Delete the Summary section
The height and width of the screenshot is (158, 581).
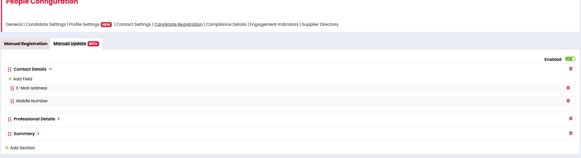click(x=571, y=133)
